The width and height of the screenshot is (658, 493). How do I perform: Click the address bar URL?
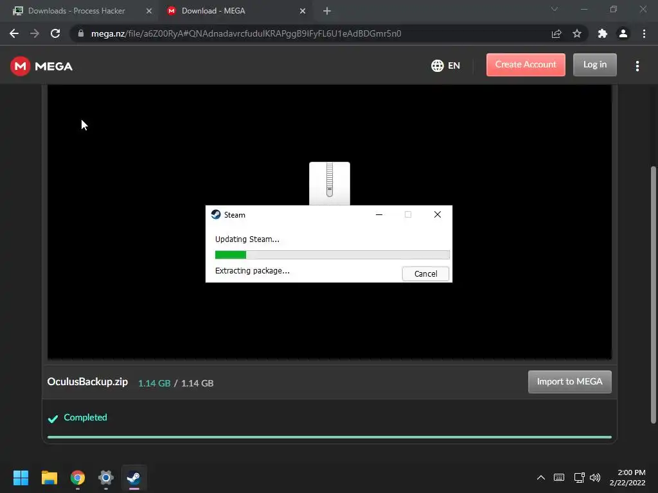point(246,33)
